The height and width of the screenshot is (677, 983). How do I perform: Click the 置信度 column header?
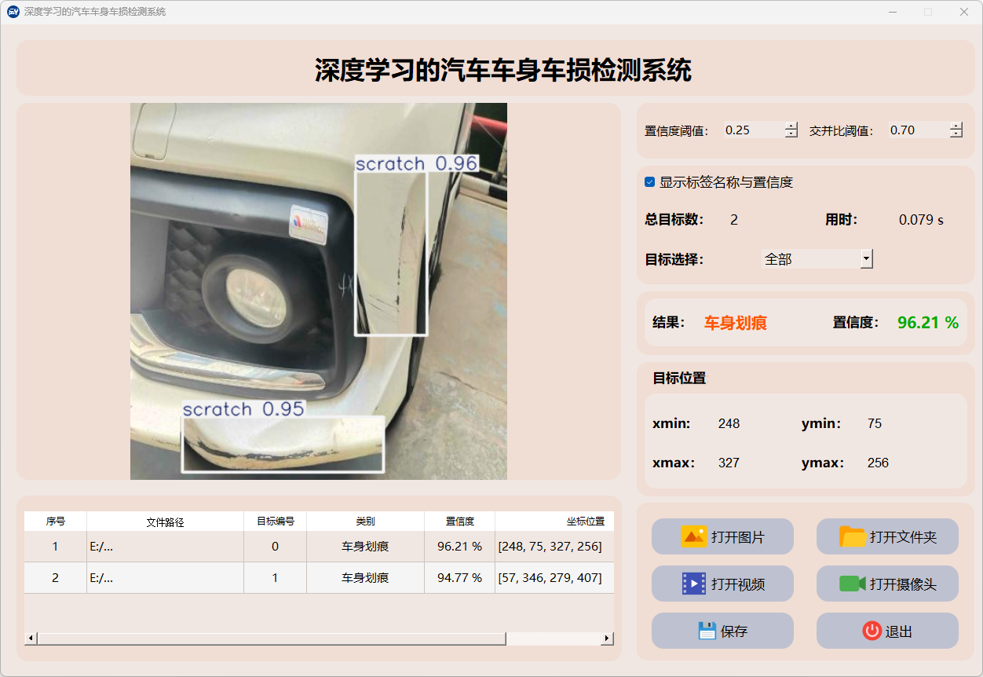pyautogui.click(x=459, y=521)
